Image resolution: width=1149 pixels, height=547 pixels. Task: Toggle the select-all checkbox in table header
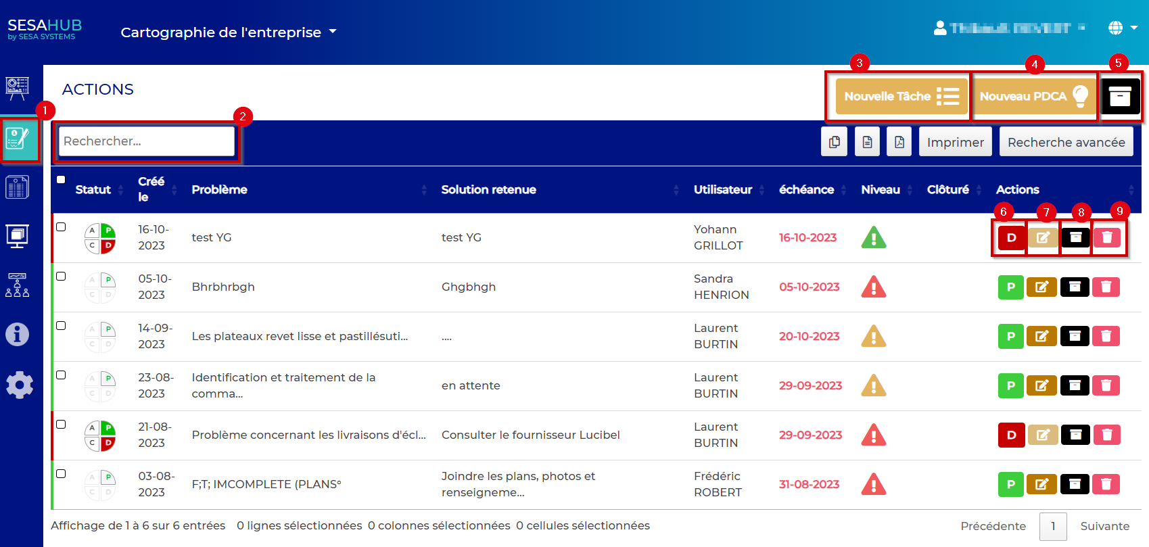tap(61, 180)
